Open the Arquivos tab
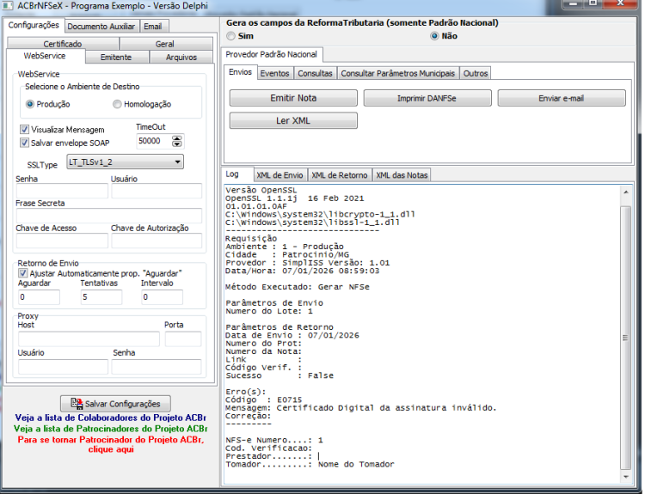Screen dimensions: 645x494 tap(181, 57)
